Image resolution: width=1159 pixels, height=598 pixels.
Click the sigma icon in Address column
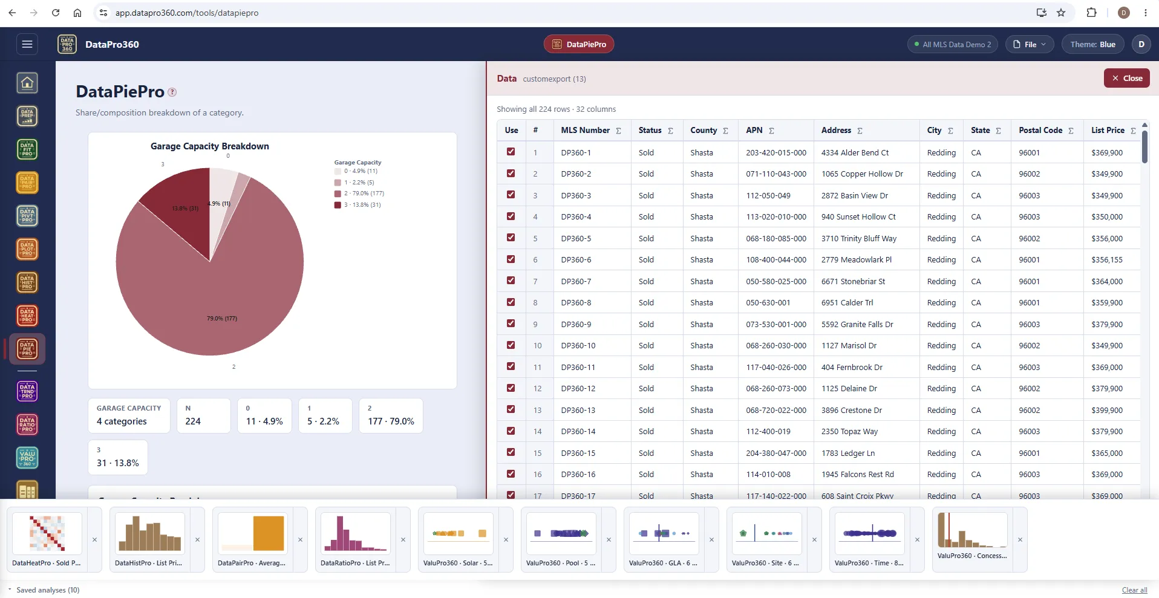[x=860, y=131]
